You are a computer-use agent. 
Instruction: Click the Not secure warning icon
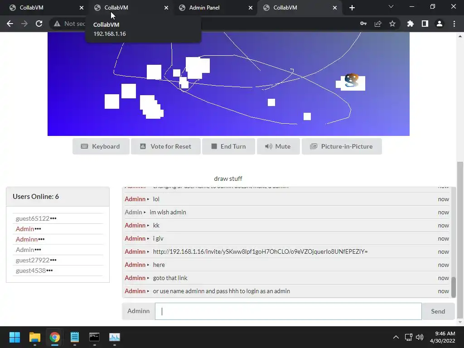57,24
